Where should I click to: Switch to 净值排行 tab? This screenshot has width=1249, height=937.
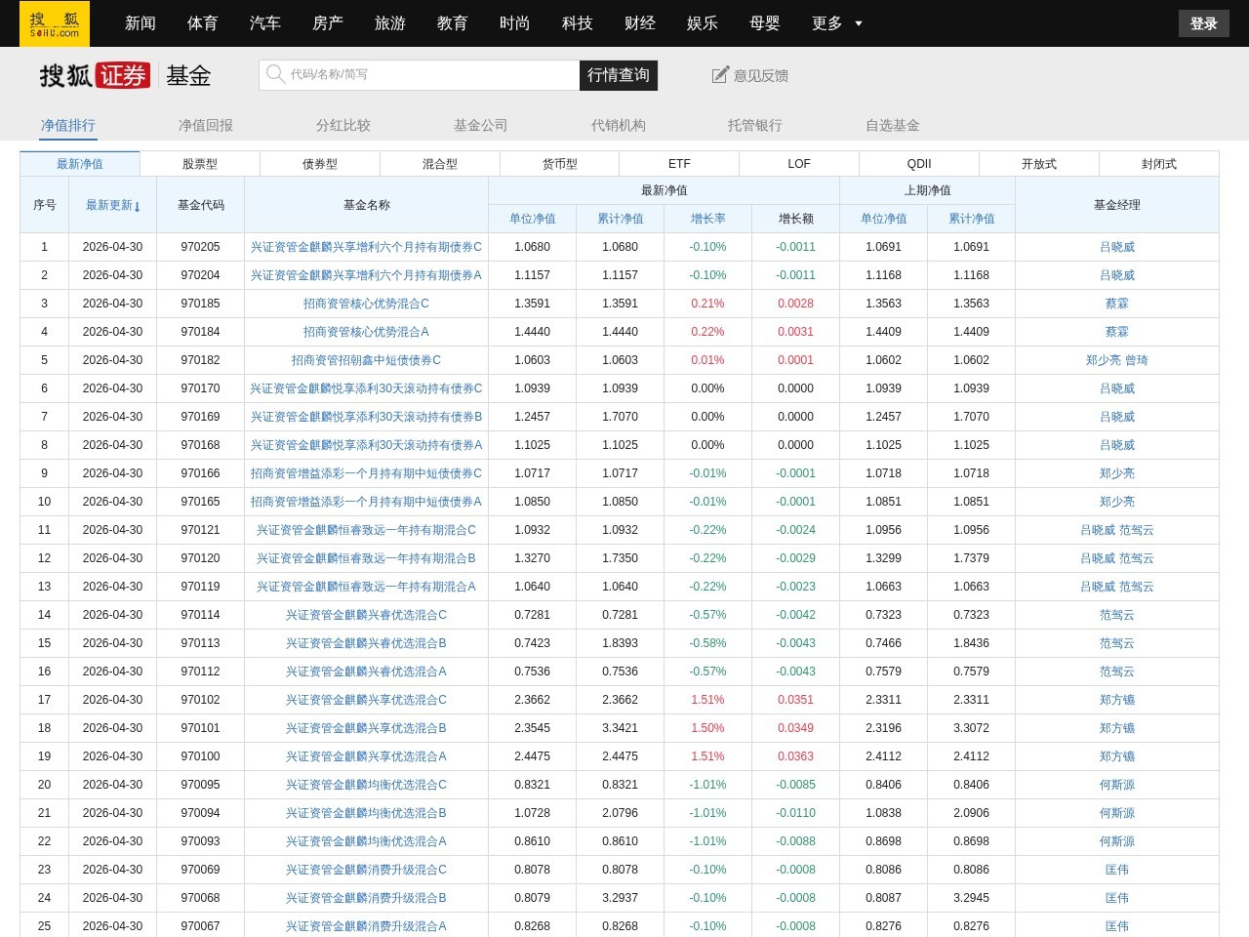point(68,125)
